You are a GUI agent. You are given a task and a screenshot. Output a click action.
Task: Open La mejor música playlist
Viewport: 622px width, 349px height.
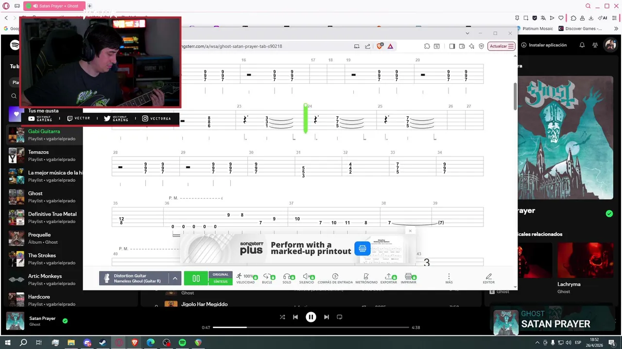(45, 176)
